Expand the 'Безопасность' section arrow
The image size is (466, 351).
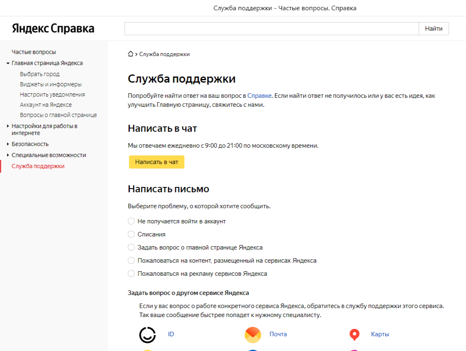pos(8,144)
